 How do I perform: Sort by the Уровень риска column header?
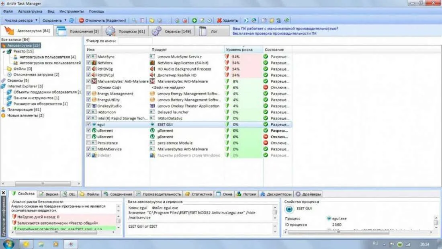(244, 49)
